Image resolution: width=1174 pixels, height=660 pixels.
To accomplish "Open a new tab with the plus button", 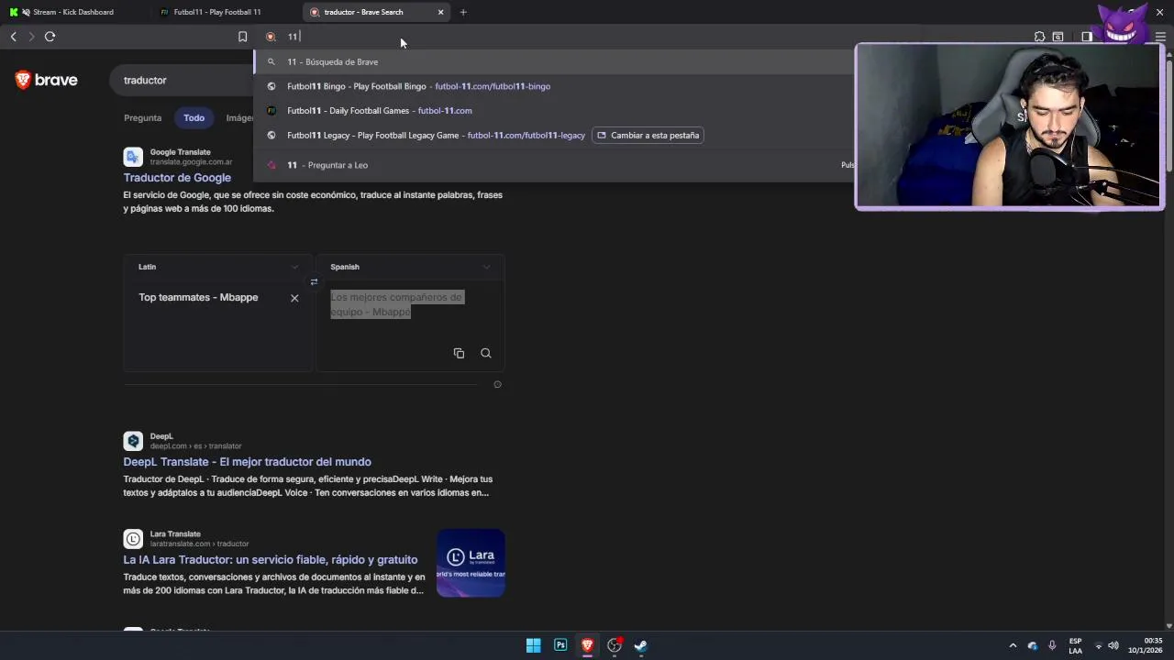I will [x=463, y=12].
